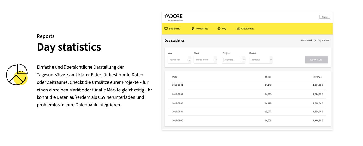Click the Yadore logo

coord(174,17)
